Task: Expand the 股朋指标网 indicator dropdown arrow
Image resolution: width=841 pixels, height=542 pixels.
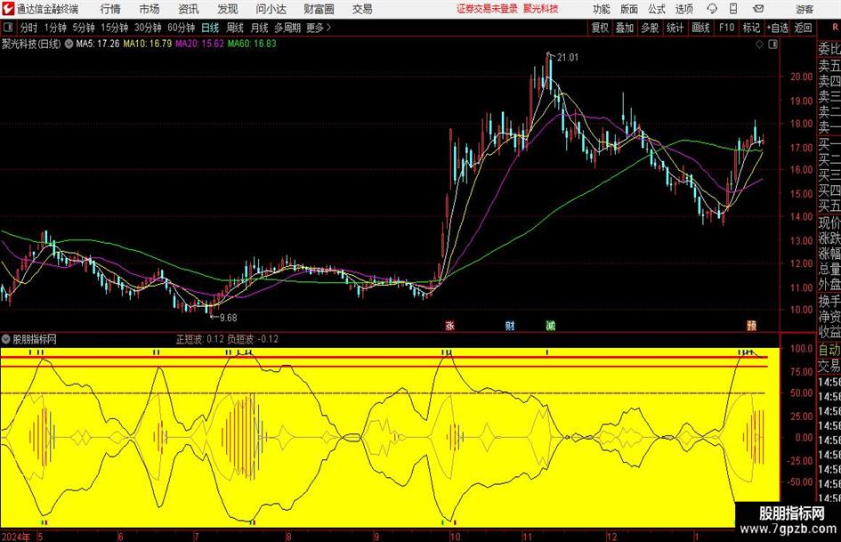Action: coord(6,339)
